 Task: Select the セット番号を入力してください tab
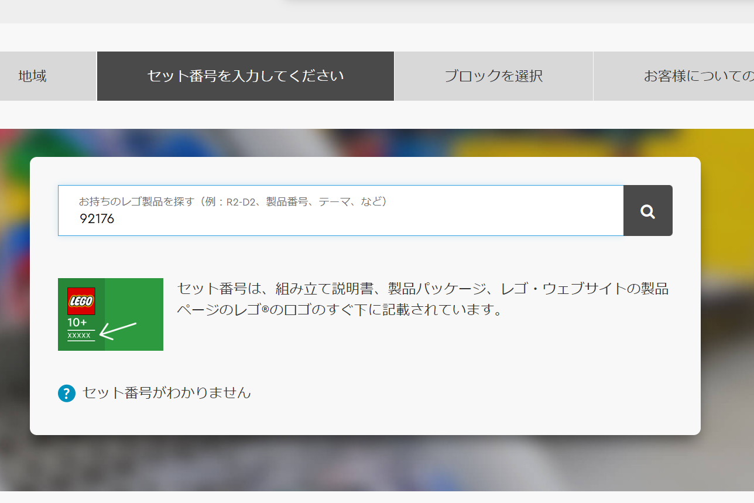pyautogui.click(x=245, y=76)
